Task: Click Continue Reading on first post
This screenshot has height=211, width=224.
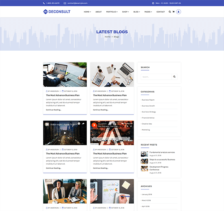Action: pyautogui.click(x=53, y=110)
